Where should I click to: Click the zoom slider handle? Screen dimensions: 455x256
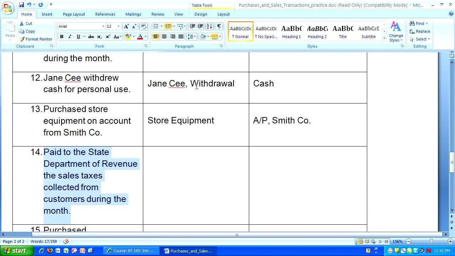(431, 241)
